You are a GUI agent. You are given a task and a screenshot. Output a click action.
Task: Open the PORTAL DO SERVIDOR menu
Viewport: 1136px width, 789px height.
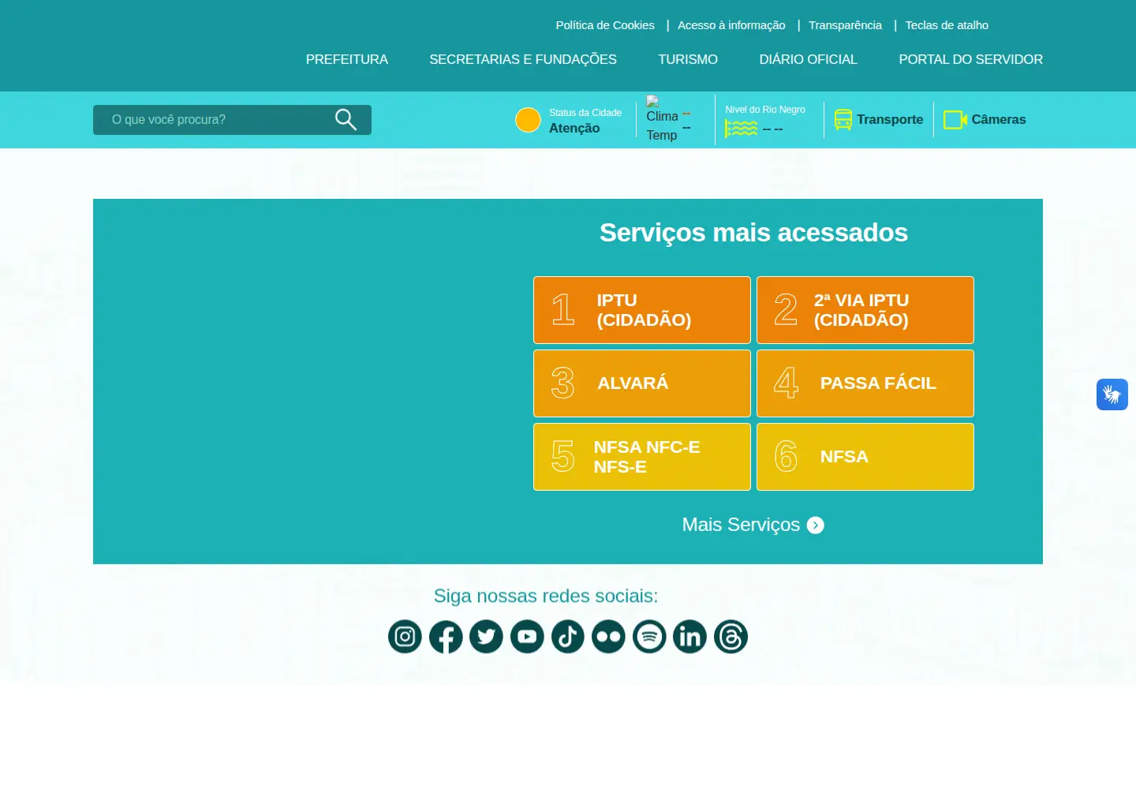click(x=970, y=59)
